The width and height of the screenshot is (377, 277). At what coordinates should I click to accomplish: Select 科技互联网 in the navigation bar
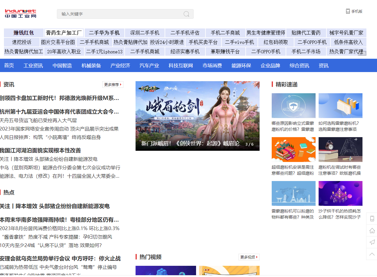point(181,66)
